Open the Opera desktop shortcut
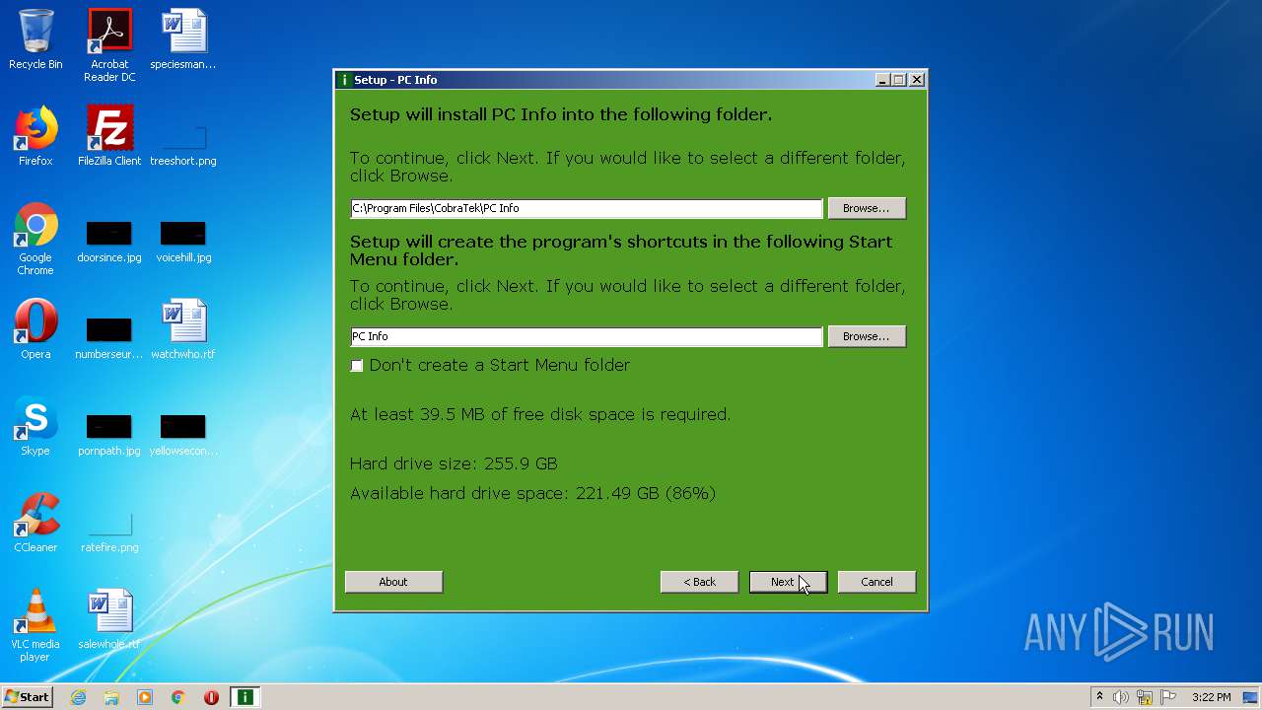 pos(35,329)
